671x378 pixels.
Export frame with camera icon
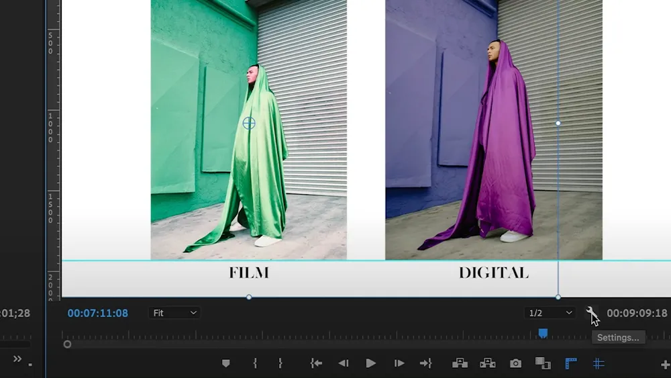tap(515, 363)
